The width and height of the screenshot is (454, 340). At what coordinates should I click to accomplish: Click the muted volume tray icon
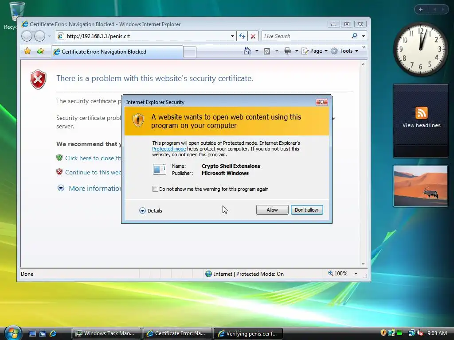point(420,333)
